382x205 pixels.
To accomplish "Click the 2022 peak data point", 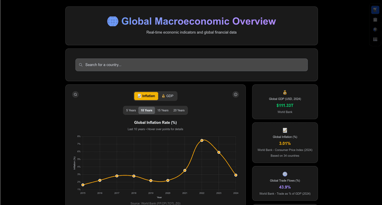I will [x=202, y=141].
